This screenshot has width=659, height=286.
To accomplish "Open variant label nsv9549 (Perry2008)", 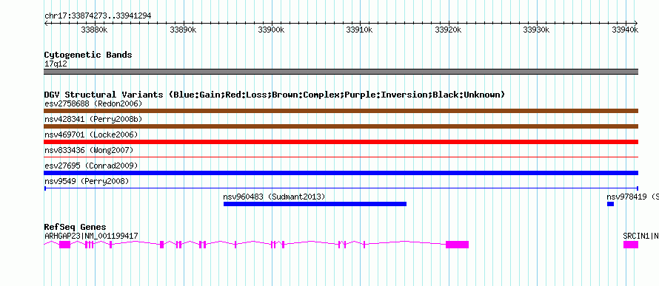I will pos(87,181).
